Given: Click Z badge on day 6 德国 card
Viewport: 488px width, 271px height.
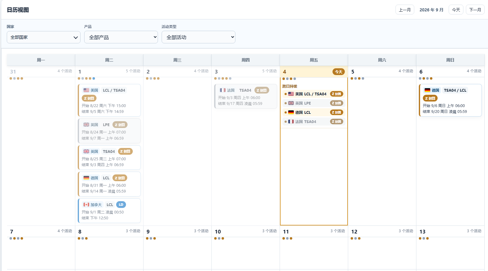Looking at the screenshot, I should [430, 98].
